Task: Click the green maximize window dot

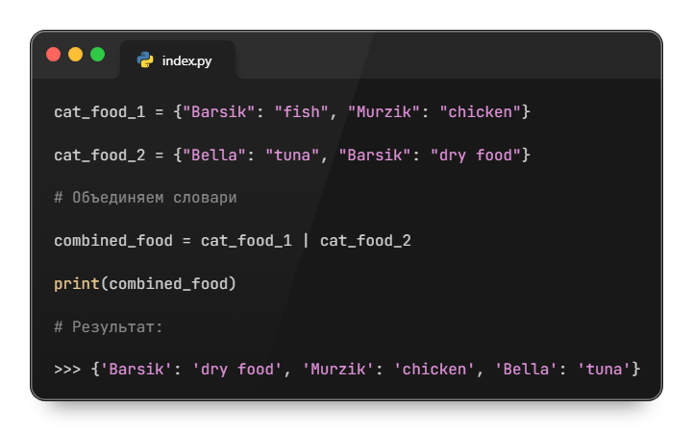Action: 98,55
